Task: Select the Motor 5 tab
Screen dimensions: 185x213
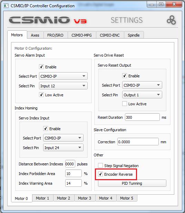Action: tap(127, 198)
